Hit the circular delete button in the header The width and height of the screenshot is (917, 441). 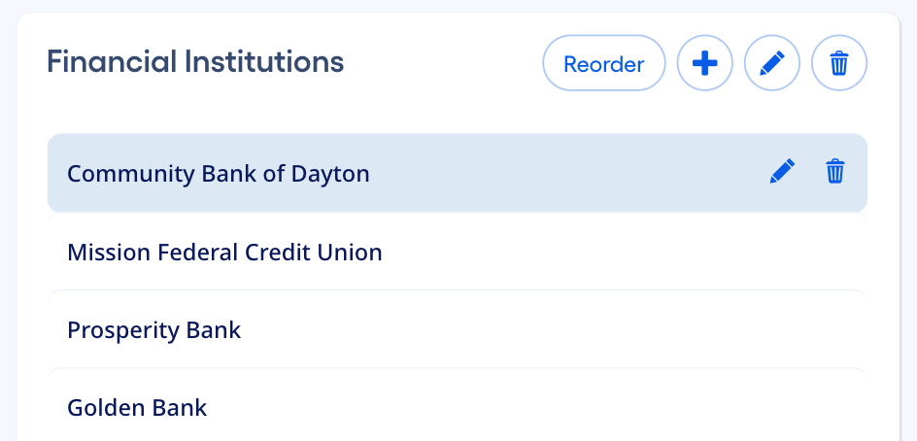pos(839,64)
